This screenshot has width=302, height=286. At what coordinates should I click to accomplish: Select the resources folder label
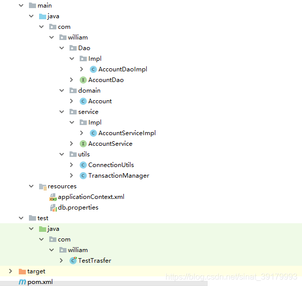pyautogui.click(x=62, y=186)
